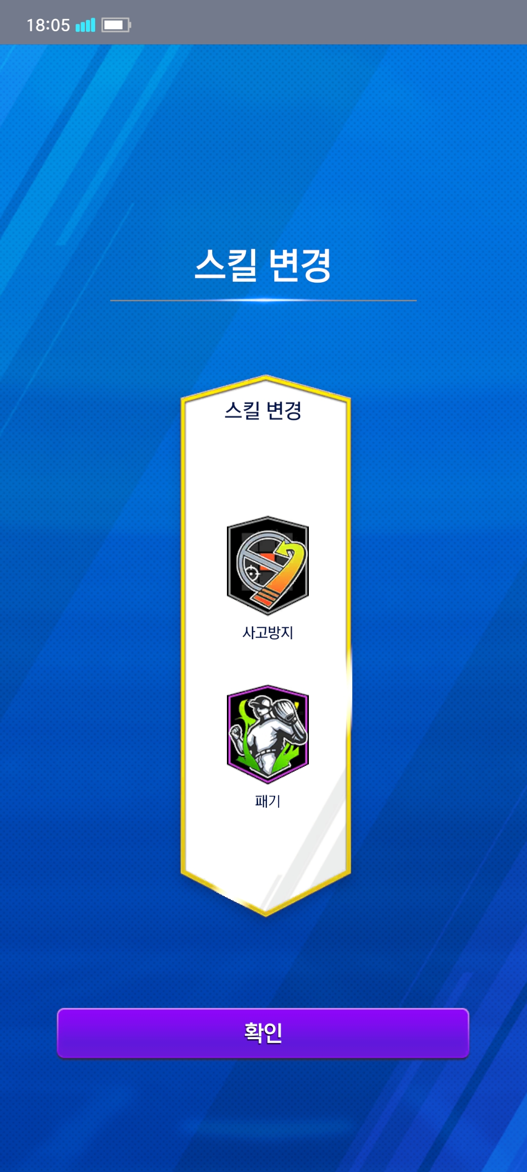Tap empty white area between card header and 사고방지
527x1172 pixels.
tap(265, 469)
